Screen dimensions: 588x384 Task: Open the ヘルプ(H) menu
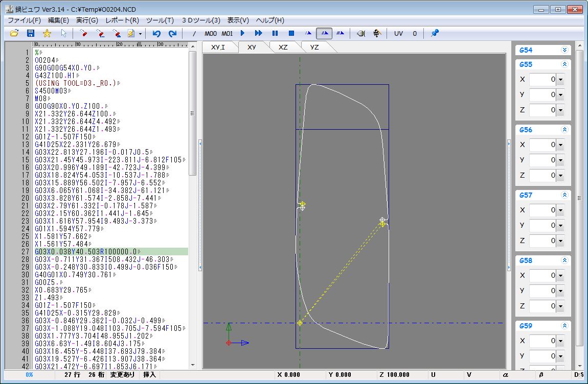[270, 20]
